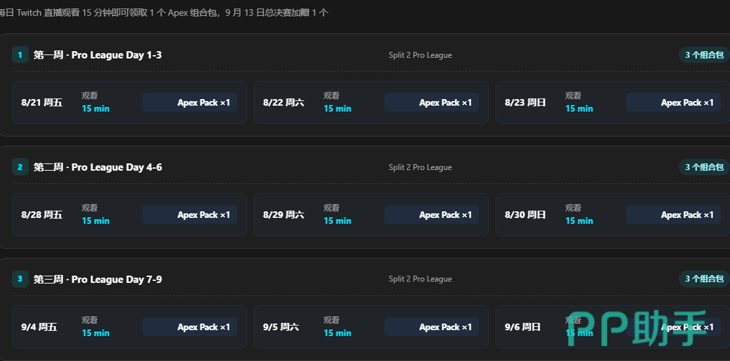Click the 观看 label on the 8/28 card
The width and height of the screenshot is (730, 361).
(x=90, y=208)
